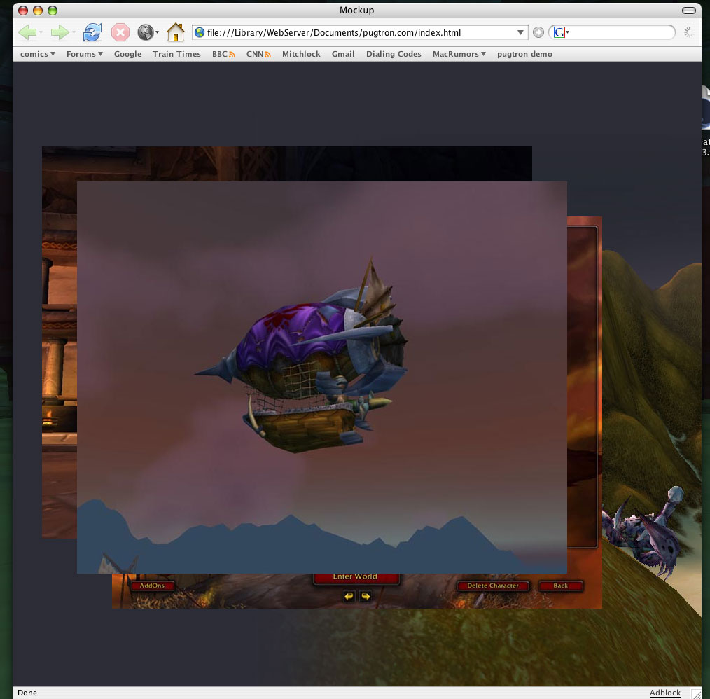
Task: Click the Done status text
Action: [27, 693]
